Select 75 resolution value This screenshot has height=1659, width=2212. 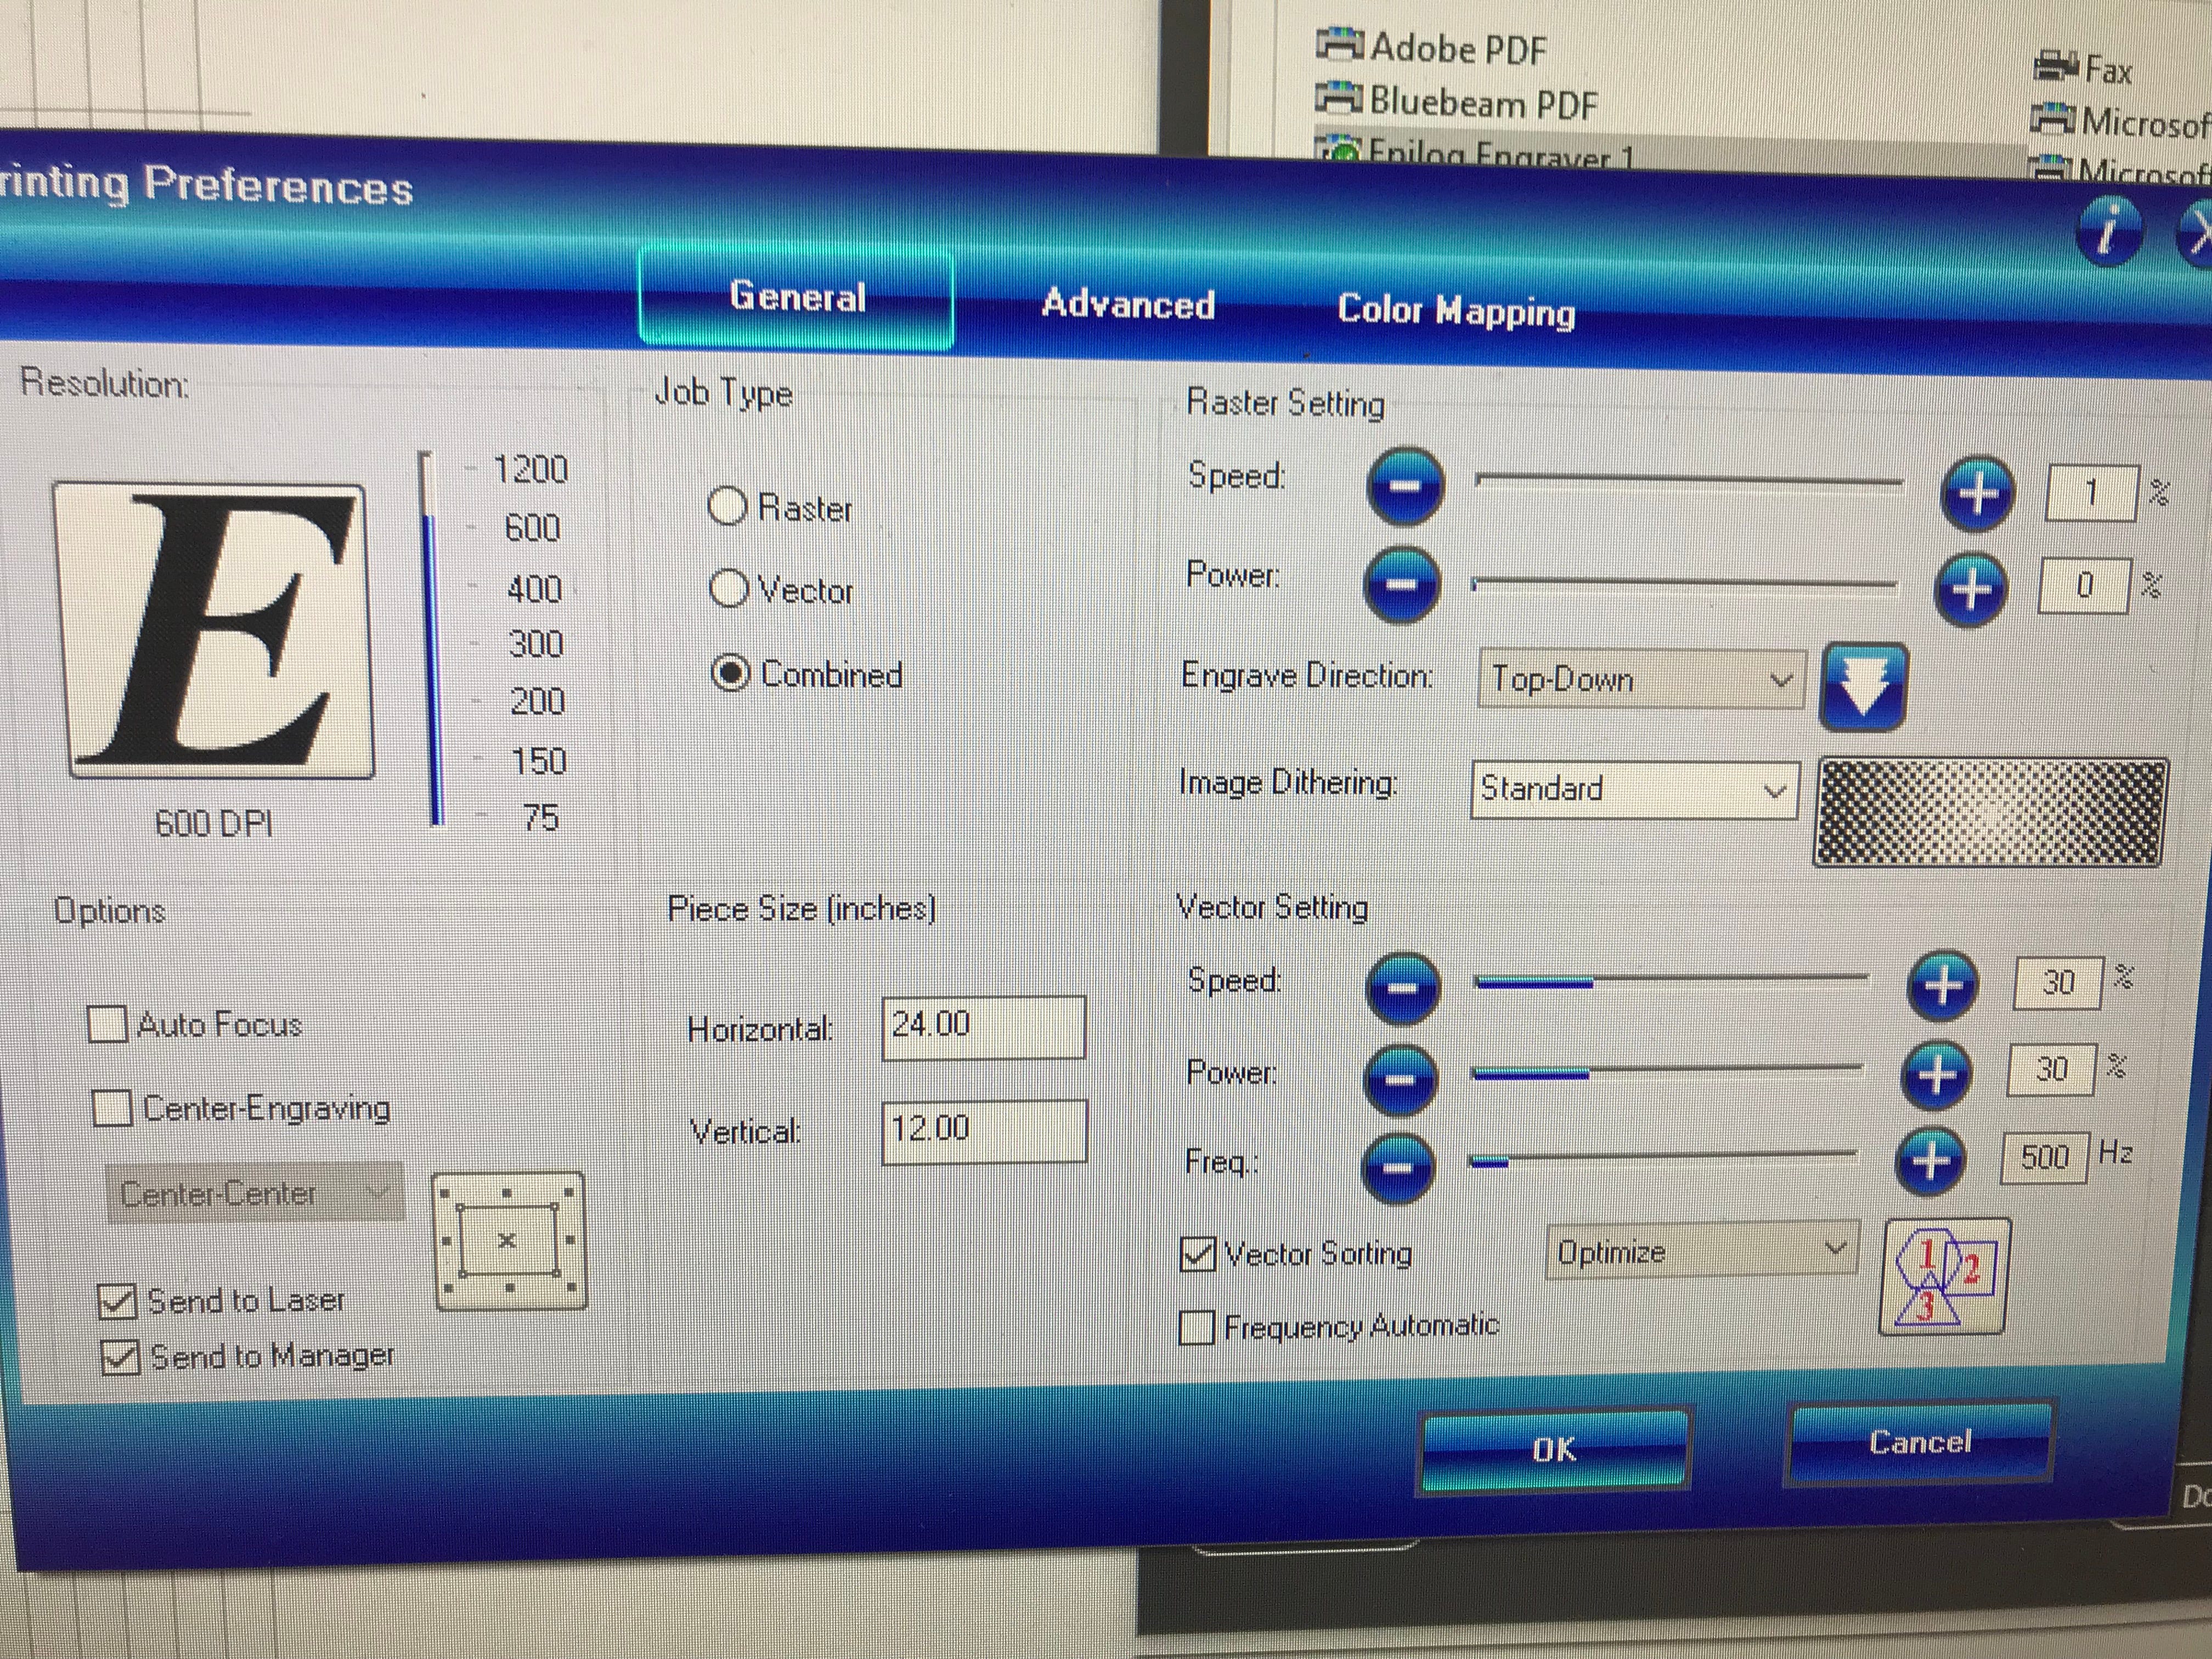[541, 818]
